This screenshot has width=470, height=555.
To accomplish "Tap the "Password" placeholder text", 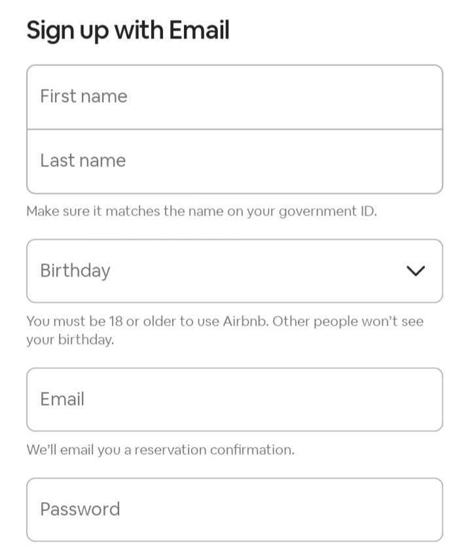I will [80, 509].
